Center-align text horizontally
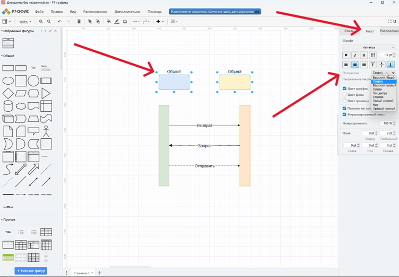Screen dimensions: 399x277 click(x=355, y=64)
